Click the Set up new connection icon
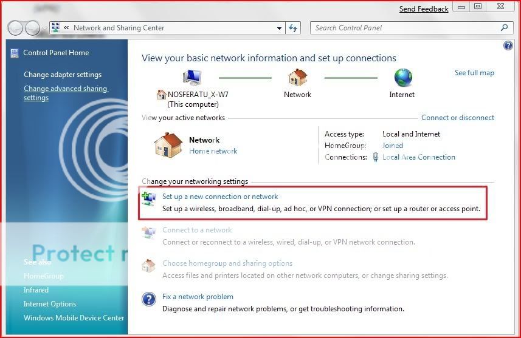 point(148,199)
